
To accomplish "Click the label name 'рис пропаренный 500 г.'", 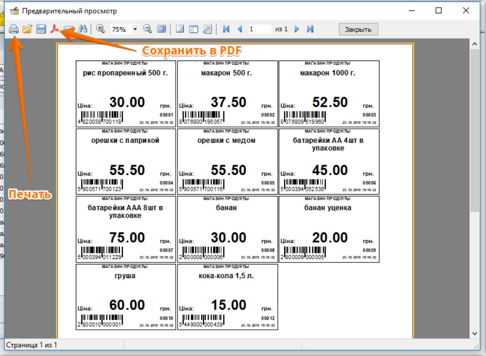I will pyautogui.click(x=125, y=73).
